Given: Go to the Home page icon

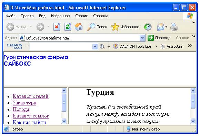Looking at the screenshot, I should 79,27.
